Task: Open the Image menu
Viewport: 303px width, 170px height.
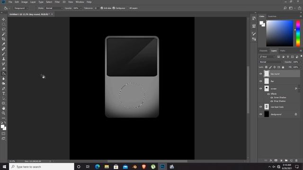Action: pos(24,2)
